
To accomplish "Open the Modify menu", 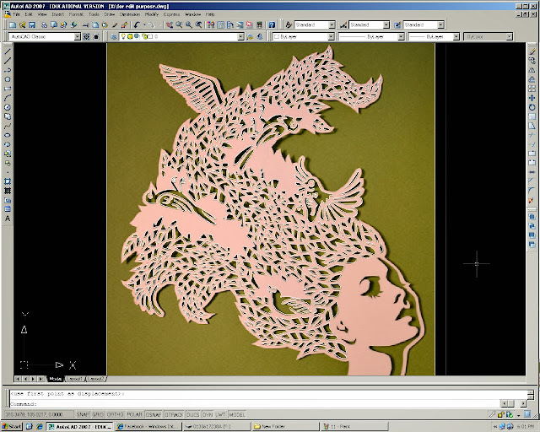I will point(152,14).
